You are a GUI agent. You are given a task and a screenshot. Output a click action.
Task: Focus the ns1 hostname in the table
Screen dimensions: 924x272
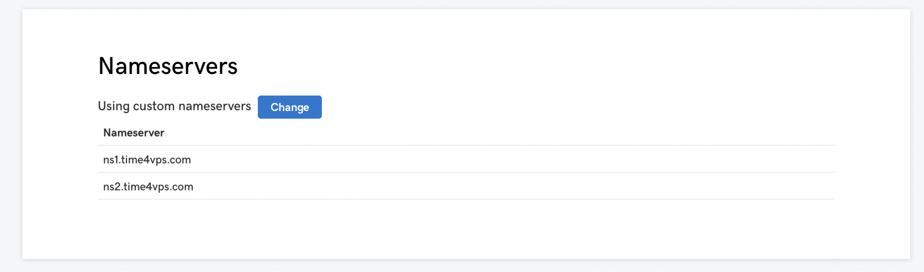147,160
